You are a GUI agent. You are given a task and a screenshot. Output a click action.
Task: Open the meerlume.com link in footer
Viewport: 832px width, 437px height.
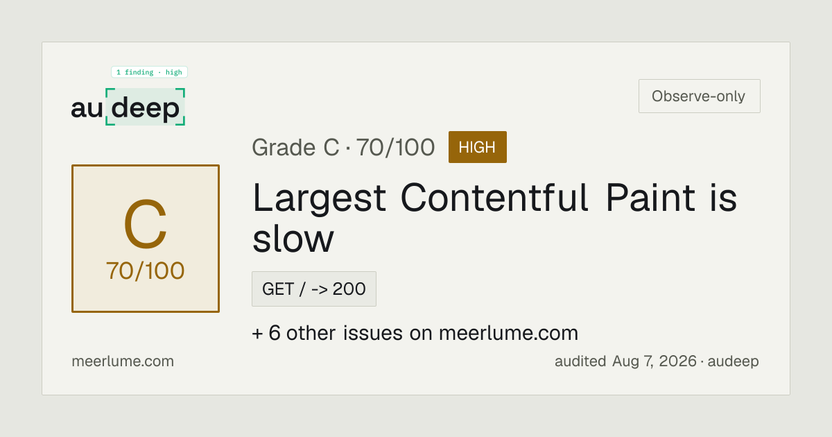(123, 361)
